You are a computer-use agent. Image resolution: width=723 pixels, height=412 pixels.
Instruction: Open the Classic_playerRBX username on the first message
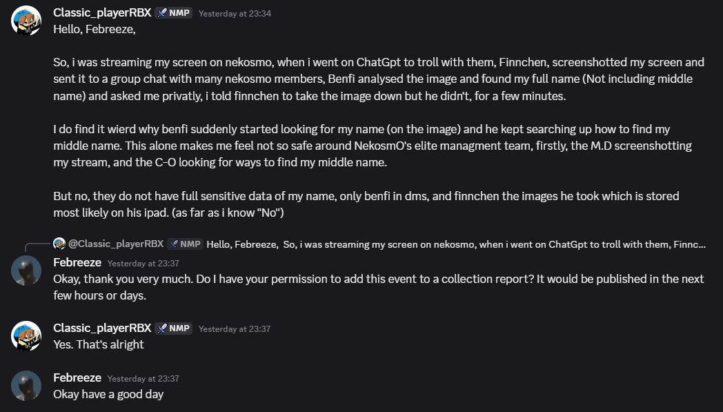tap(102, 13)
